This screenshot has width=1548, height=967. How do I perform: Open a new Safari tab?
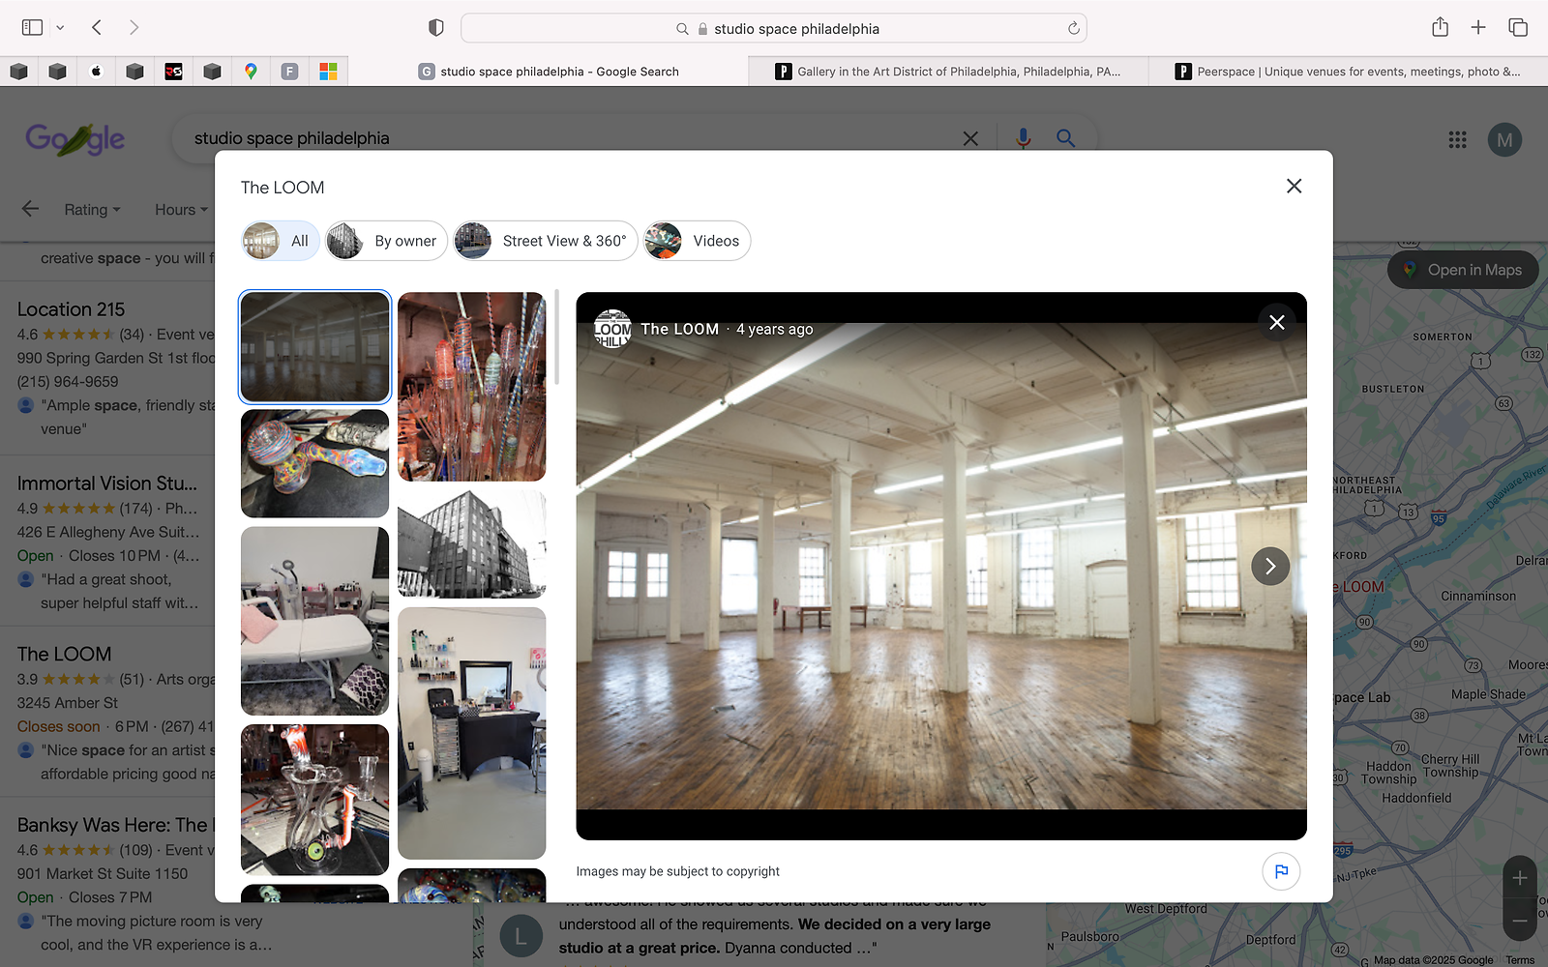[1478, 28]
